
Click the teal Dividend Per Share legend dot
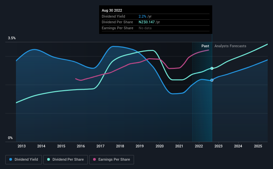(49, 159)
